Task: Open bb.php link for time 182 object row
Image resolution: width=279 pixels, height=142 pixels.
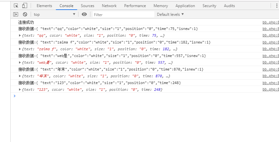Action: [x=271, y=49]
